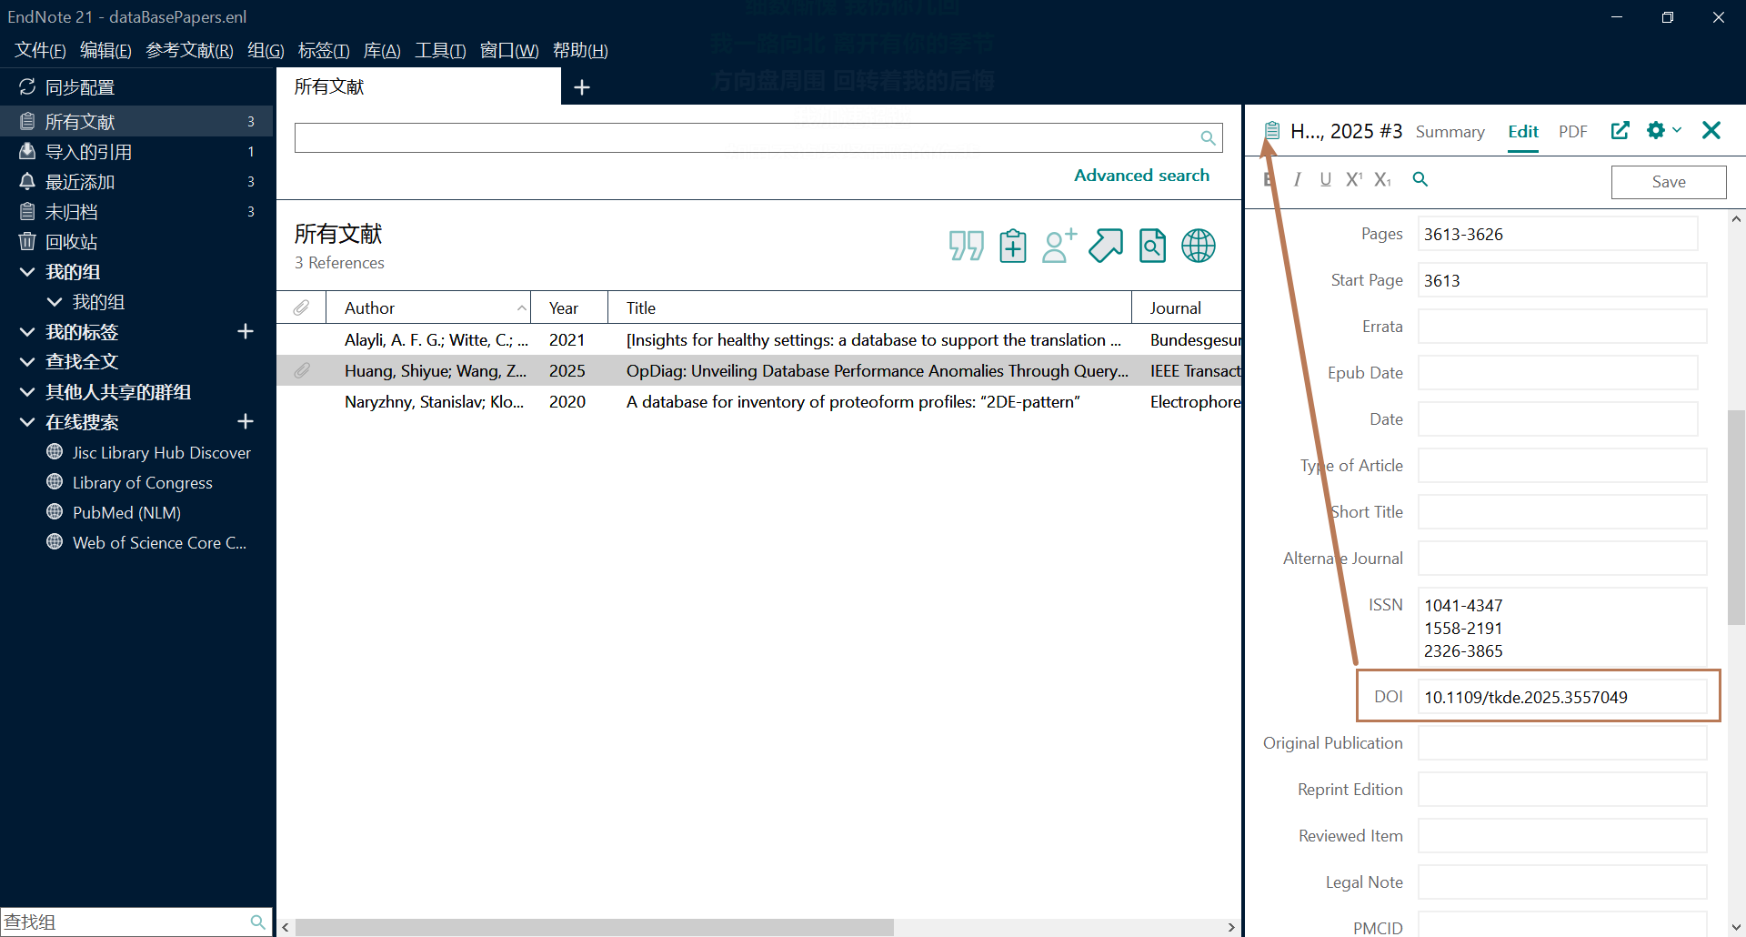Screen dimensions: 1746x937
Task: Apply italic formatting in edit toolbar
Action: 1297,180
